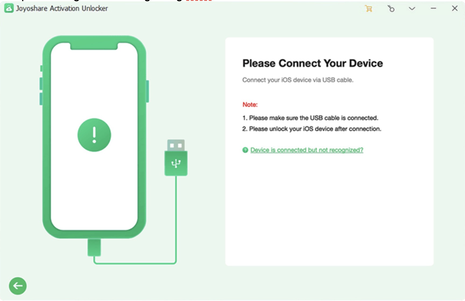The height and width of the screenshot is (301, 465).
Task: Click the Joyoshare app logo icon
Action: tap(9, 8)
